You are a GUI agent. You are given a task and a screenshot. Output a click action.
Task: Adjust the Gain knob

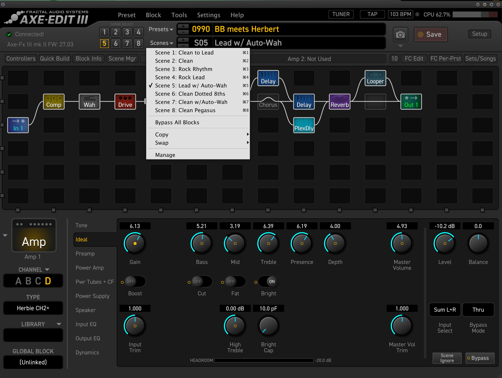click(x=135, y=244)
